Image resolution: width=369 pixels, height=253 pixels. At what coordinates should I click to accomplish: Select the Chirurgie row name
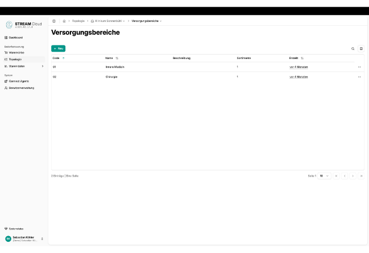tap(112, 77)
